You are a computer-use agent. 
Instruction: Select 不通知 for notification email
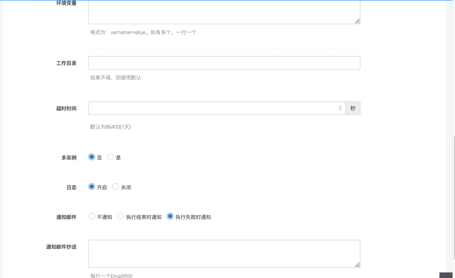[91, 216]
